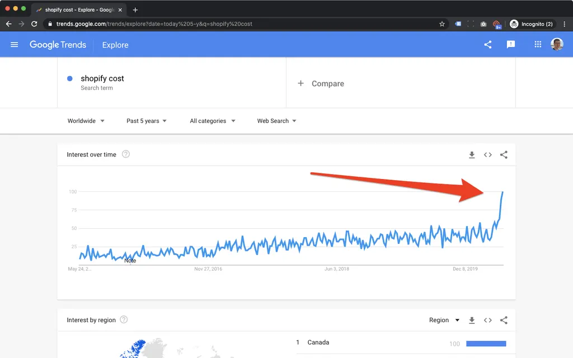This screenshot has width=573, height=358.
Task: Download Interest by region CSV
Action: [x=472, y=321]
